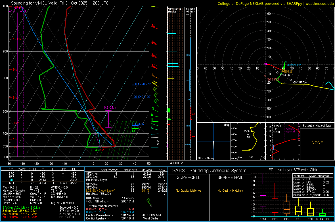
Task: Click the '-20 C=24100'' level label
Action: (141, 97)
